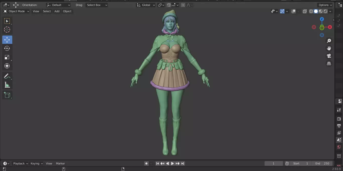Open the Options dropdown
This screenshot has width=343, height=171.
coord(325,5)
